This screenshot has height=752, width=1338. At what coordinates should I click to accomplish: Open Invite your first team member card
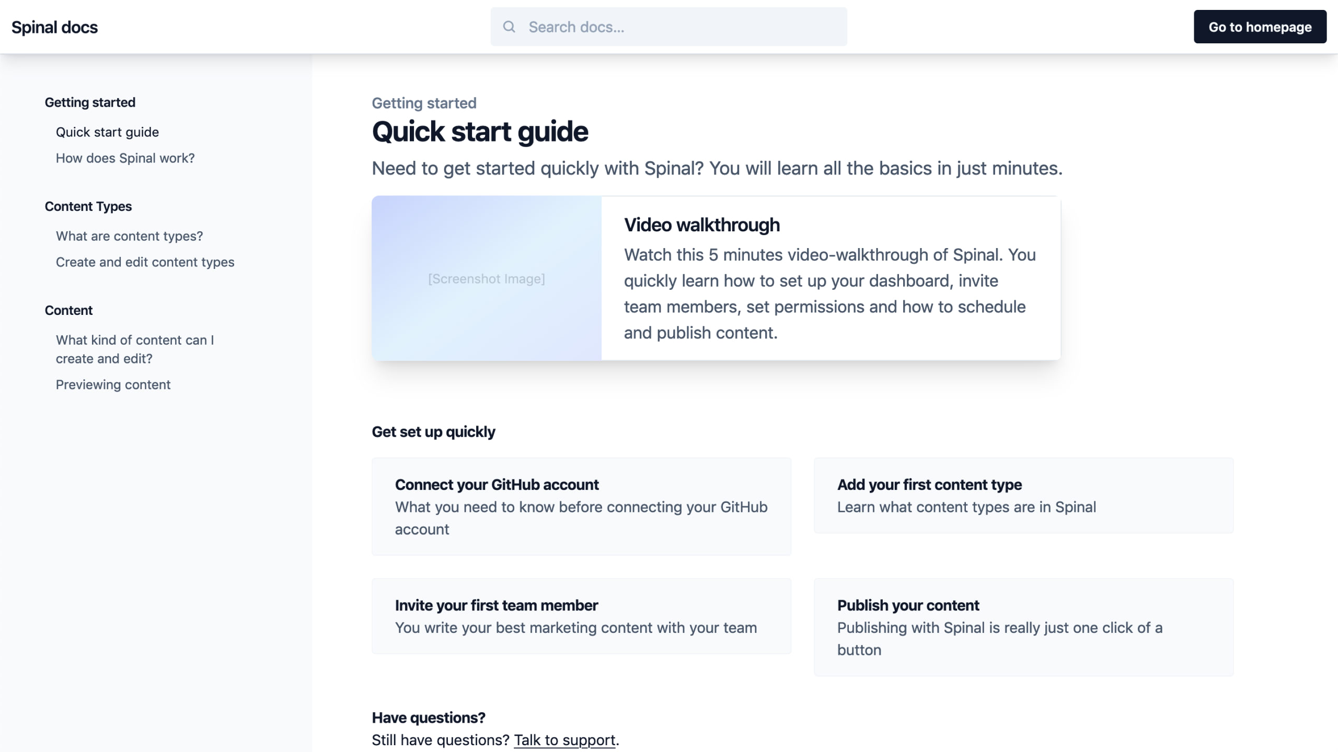581,616
